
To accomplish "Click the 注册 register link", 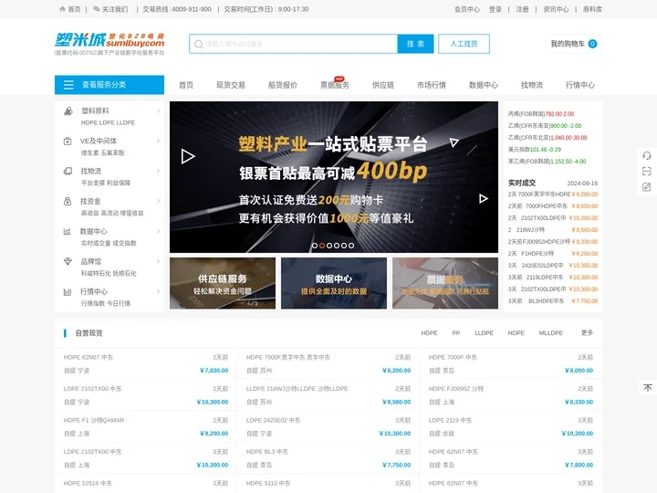I will click(522, 9).
